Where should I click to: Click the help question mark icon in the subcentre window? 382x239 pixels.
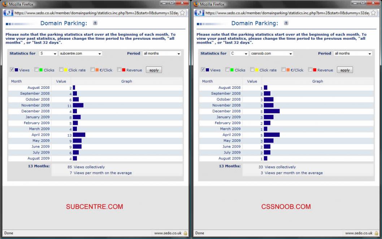pyautogui.click(x=95, y=23)
